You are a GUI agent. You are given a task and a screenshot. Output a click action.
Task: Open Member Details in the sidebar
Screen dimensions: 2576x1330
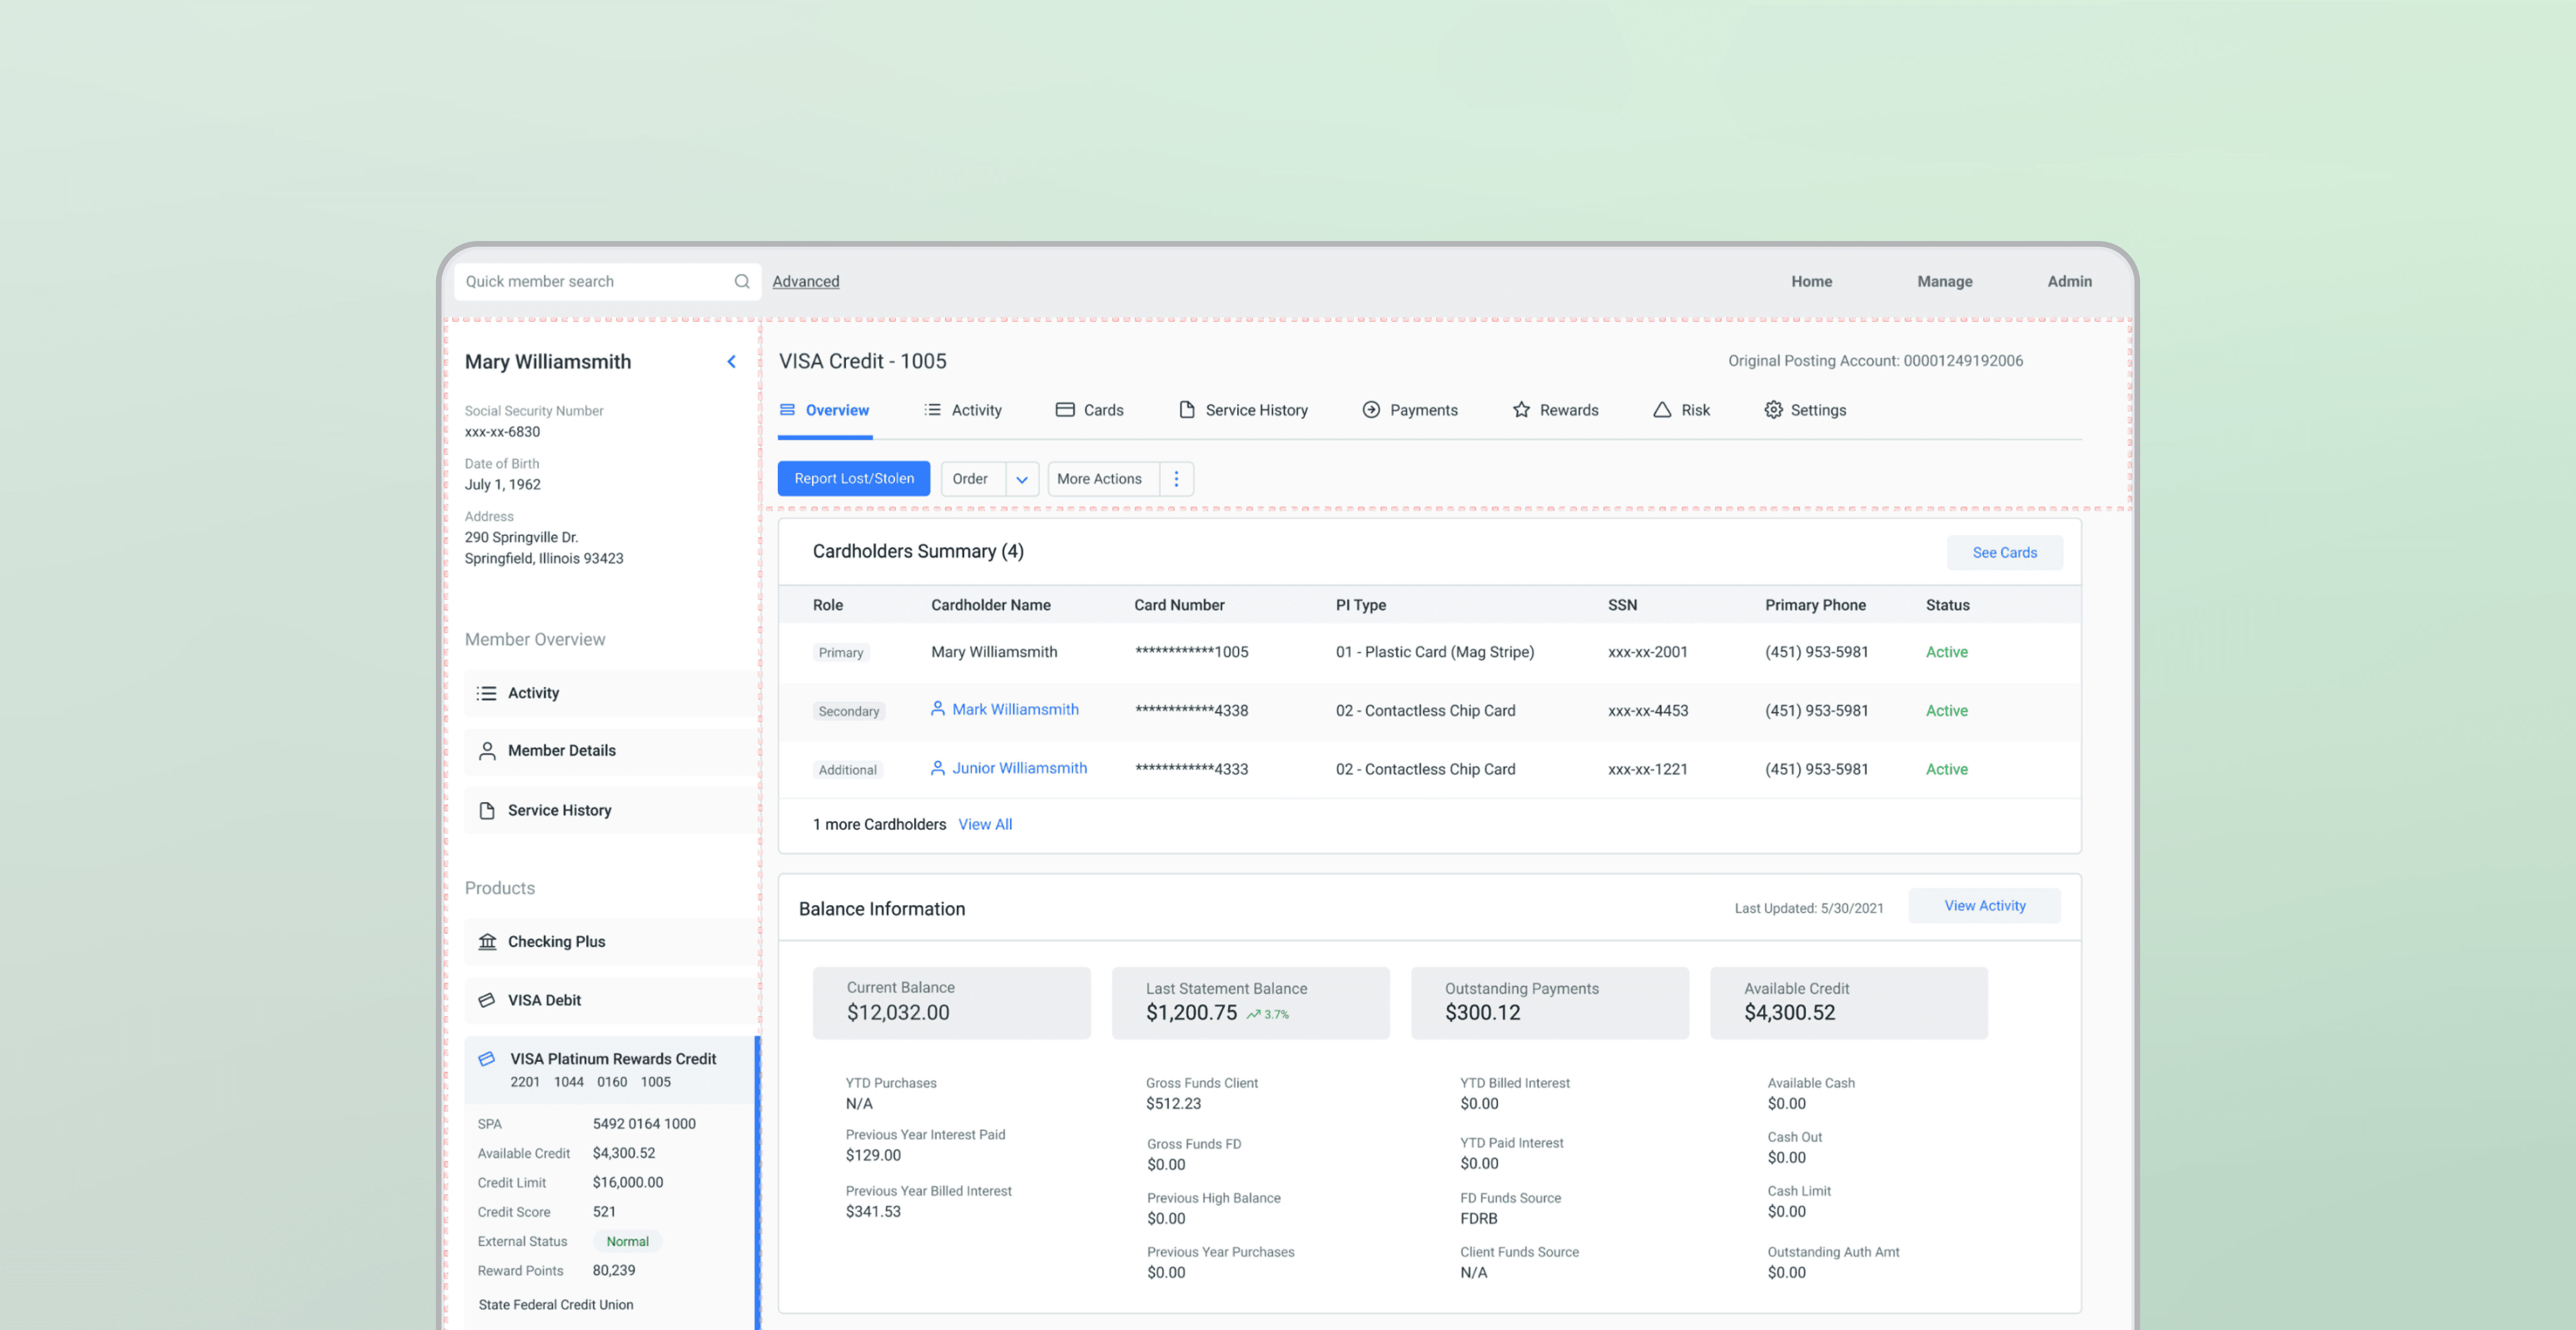(x=610, y=751)
